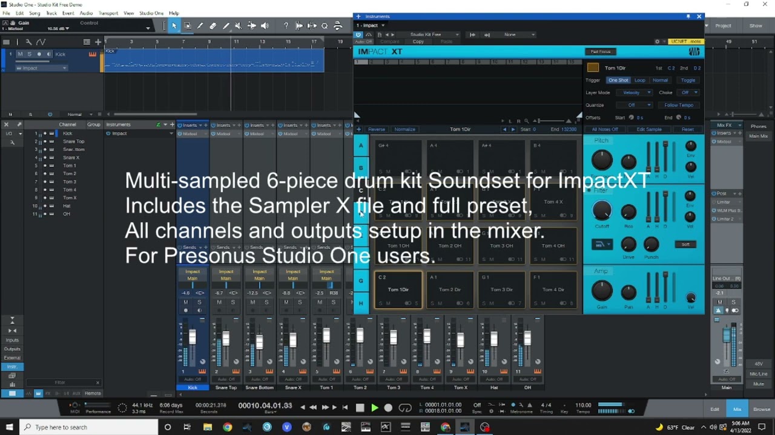Image resolution: width=775 pixels, height=435 pixels.
Task: Click the piano keyboard icon on Kick track
Action: click(92, 54)
